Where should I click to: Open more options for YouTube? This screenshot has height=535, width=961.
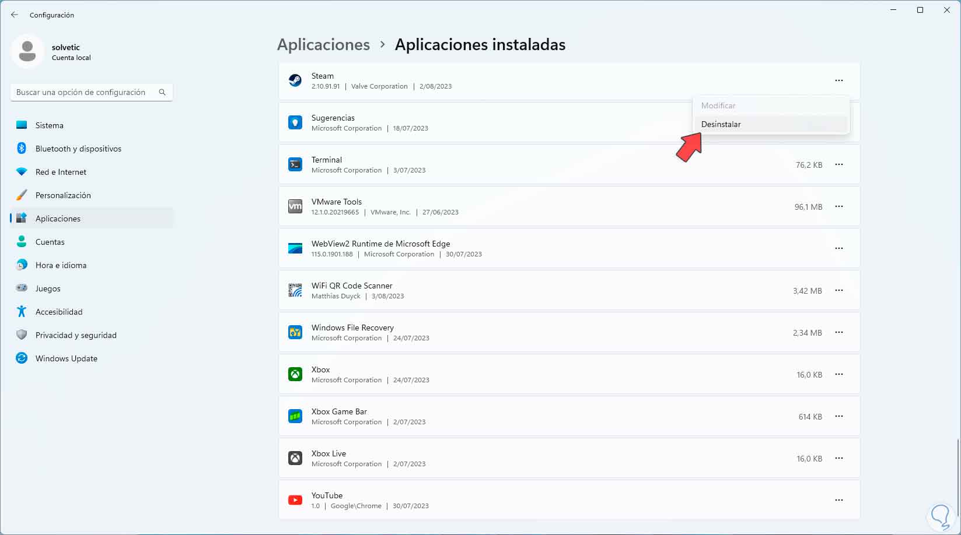pyautogui.click(x=839, y=500)
